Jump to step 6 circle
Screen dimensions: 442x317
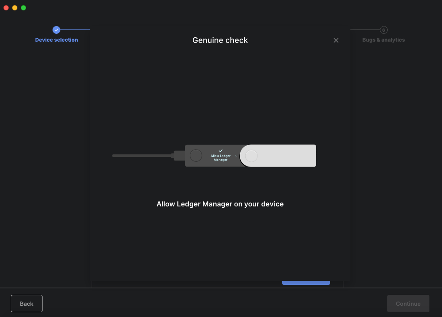pos(383,30)
